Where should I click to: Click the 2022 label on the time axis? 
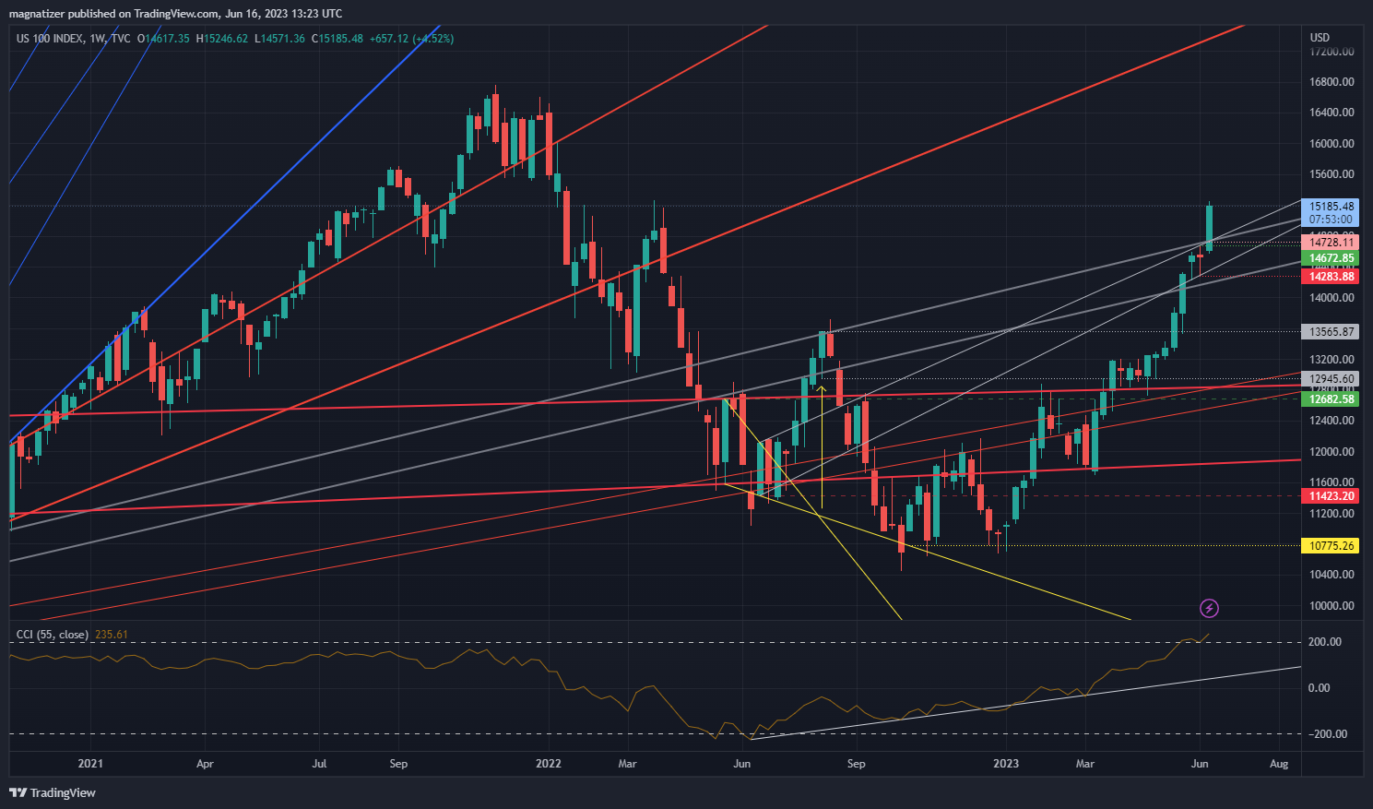click(549, 764)
